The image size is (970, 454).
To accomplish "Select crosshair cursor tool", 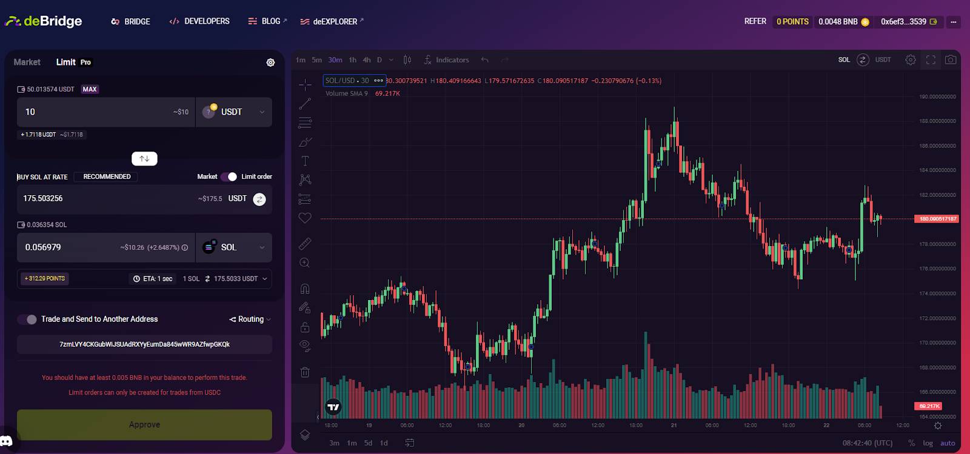I will coord(305,84).
